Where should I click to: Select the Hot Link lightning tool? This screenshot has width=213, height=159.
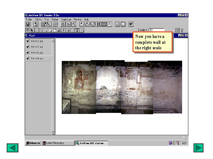(64, 30)
